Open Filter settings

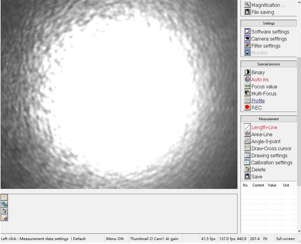266,46
